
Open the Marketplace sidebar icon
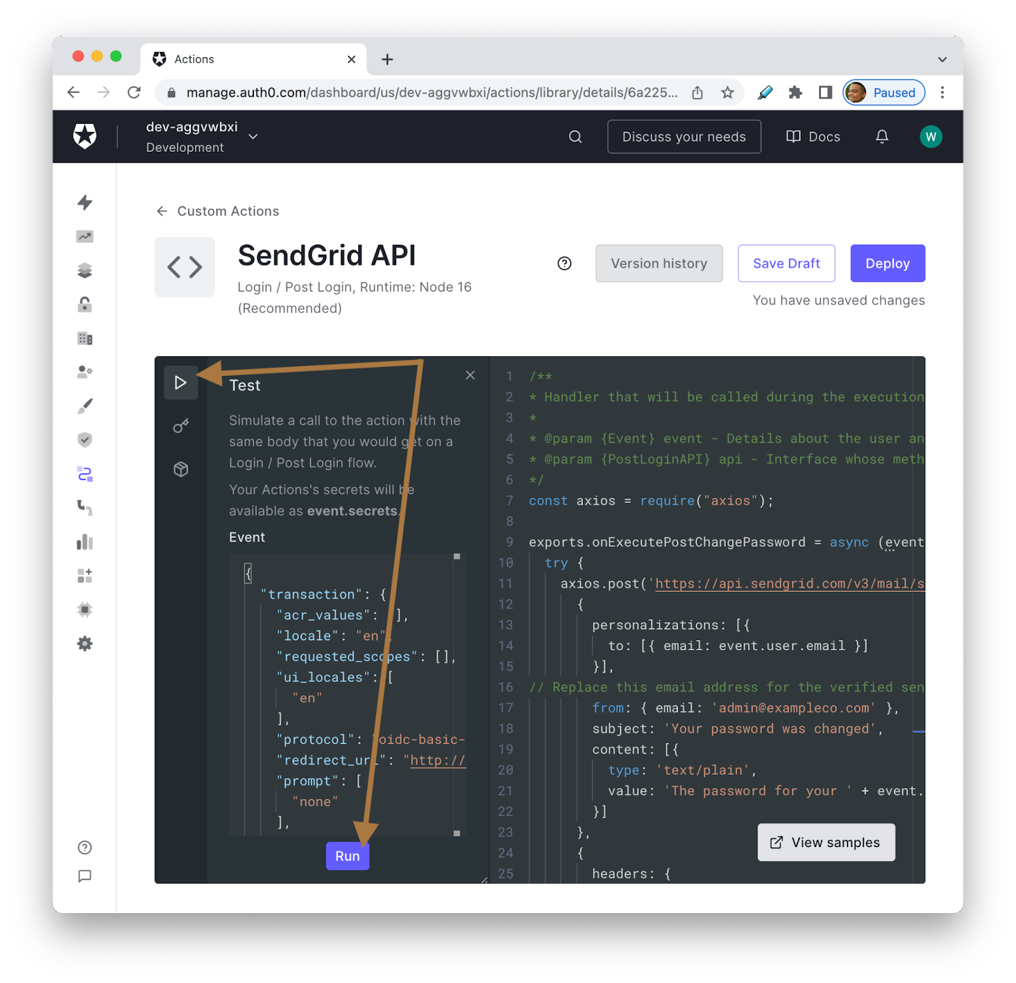point(84,575)
